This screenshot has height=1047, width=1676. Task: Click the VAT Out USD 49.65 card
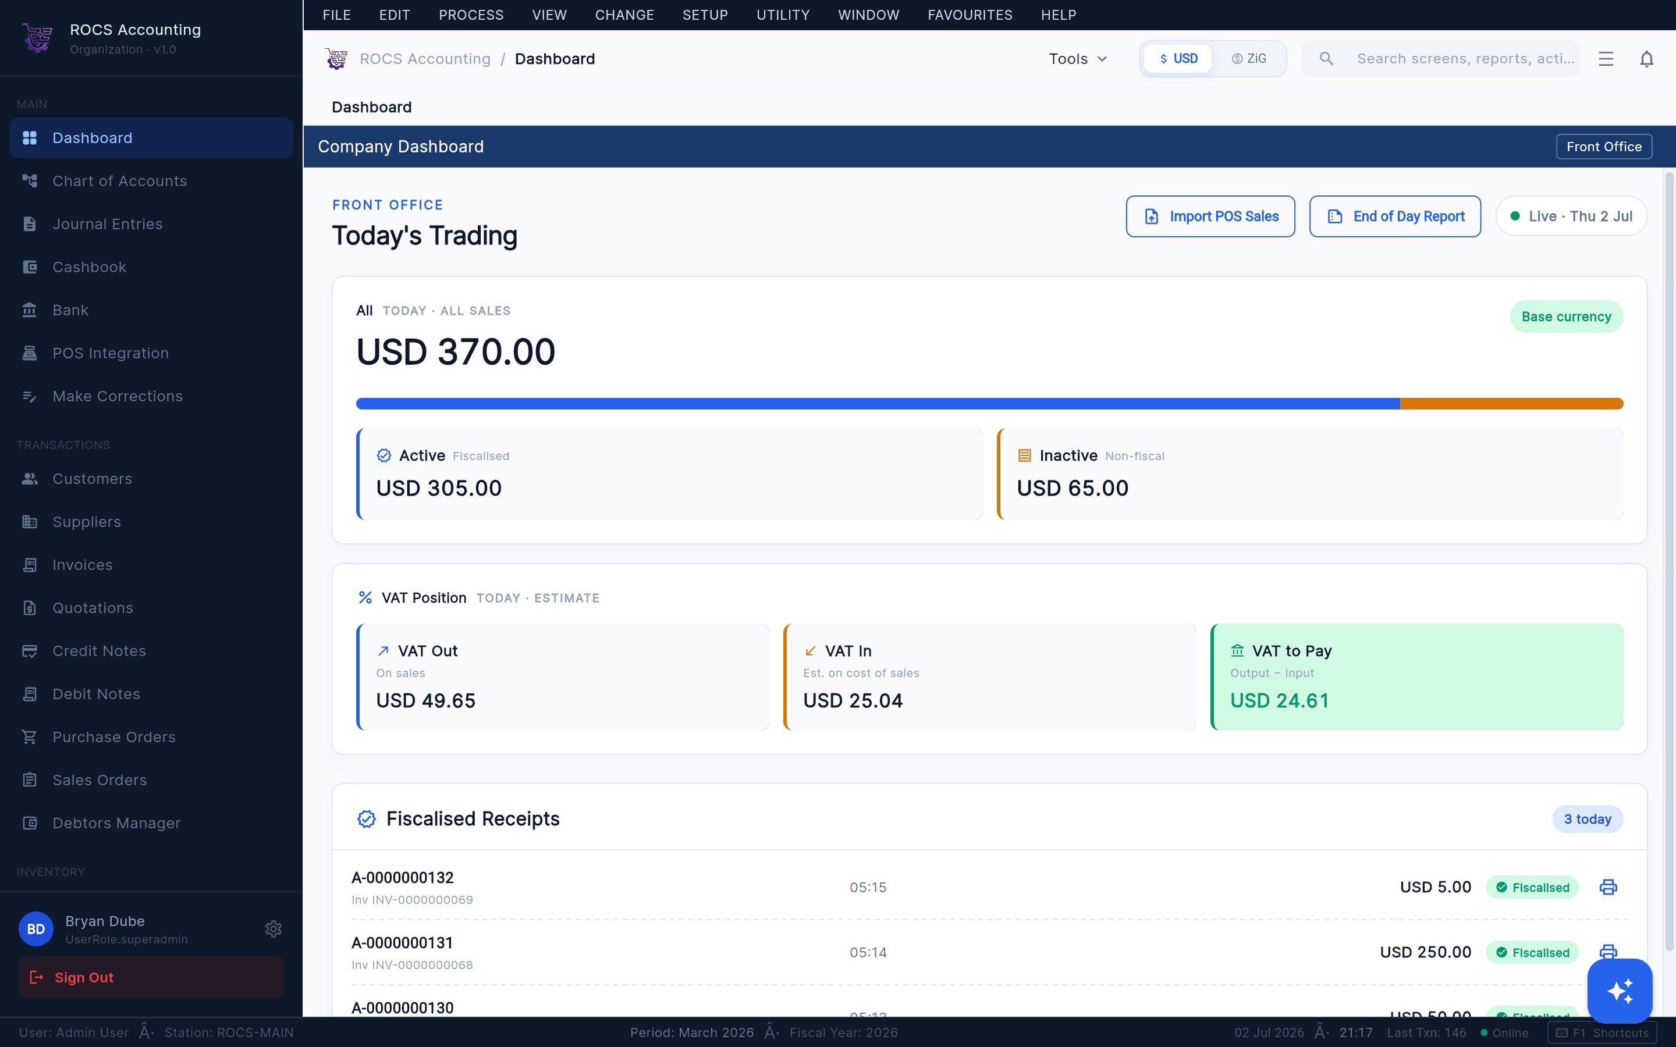[562, 676]
